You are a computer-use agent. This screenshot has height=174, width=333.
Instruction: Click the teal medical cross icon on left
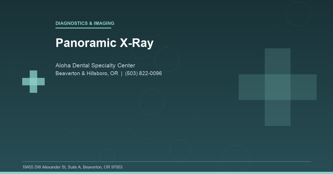33,81
